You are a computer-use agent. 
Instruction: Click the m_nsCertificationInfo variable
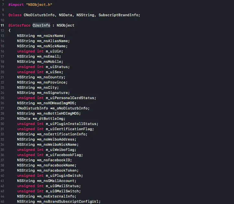(62, 134)
